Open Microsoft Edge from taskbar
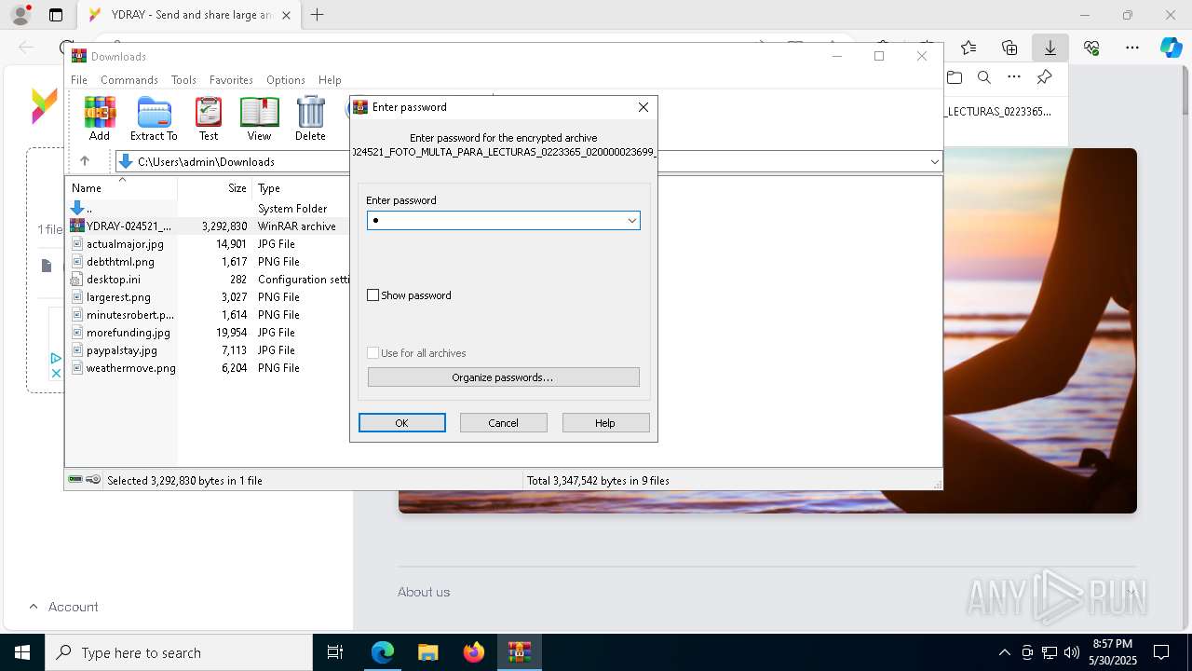The width and height of the screenshot is (1192, 671). click(x=383, y=652)
